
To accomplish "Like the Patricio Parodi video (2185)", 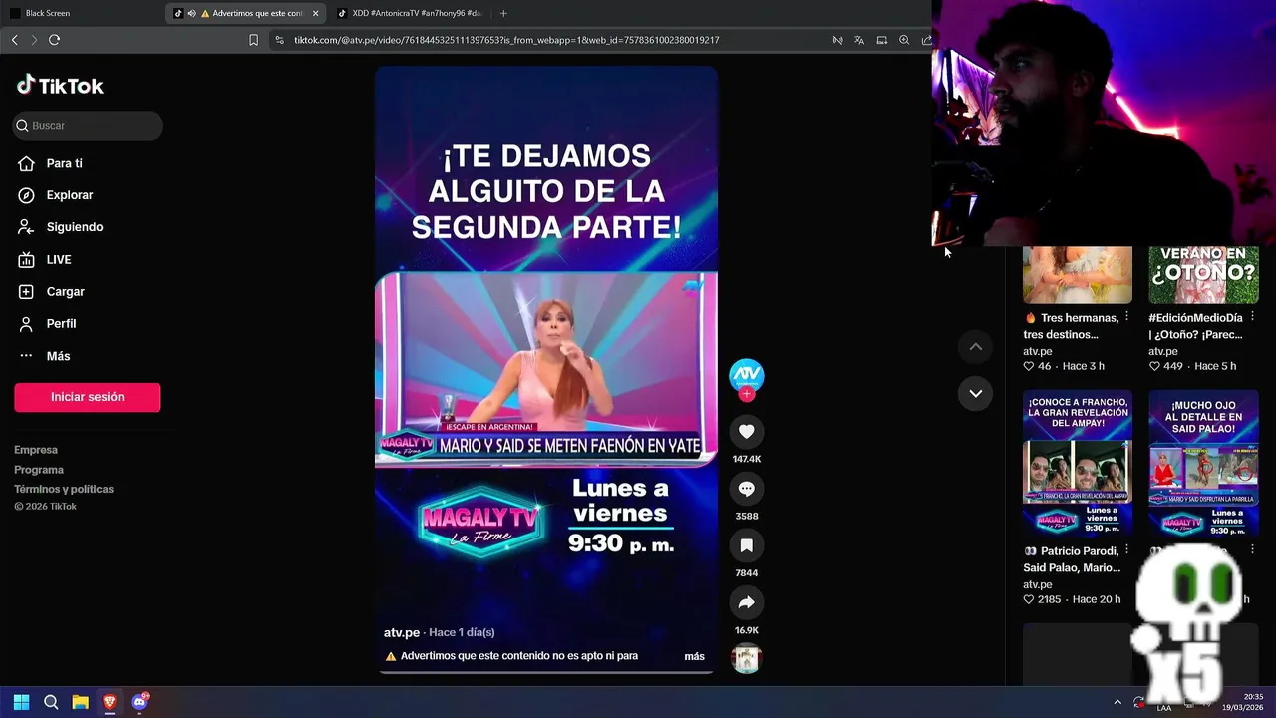I will [1029, 599].
